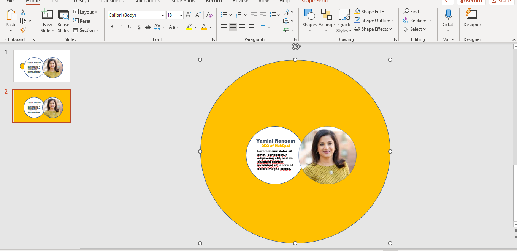Apply numbered list icon

click(239, 15)
